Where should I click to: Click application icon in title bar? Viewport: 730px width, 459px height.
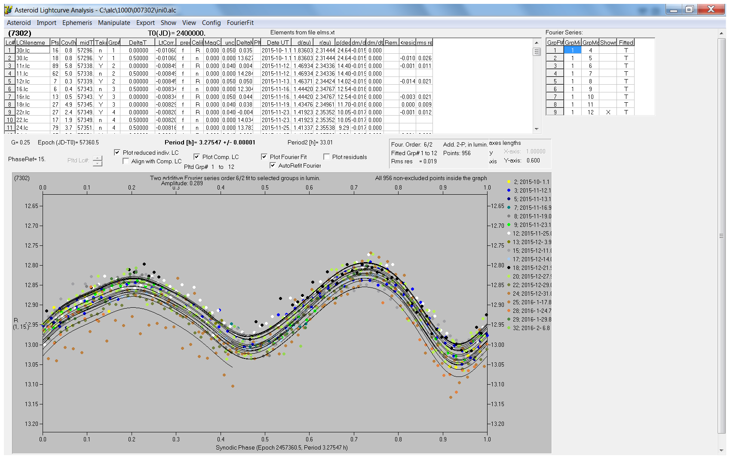point(8,10)
